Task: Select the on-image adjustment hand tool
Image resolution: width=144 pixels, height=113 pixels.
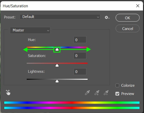Action: click(x=8, y=92)
